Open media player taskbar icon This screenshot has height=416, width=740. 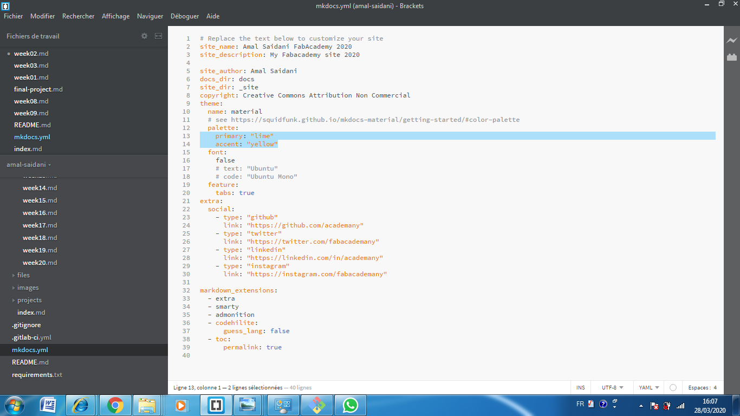point(181,405)
